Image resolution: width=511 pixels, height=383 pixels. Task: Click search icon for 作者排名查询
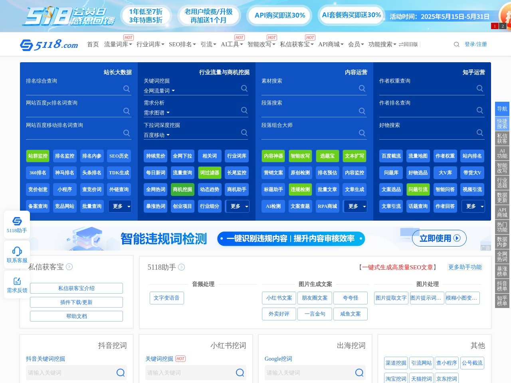pyautogui.click(x=480, y=110)
